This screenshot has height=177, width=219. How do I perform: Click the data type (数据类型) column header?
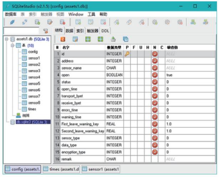pos(114,47)
